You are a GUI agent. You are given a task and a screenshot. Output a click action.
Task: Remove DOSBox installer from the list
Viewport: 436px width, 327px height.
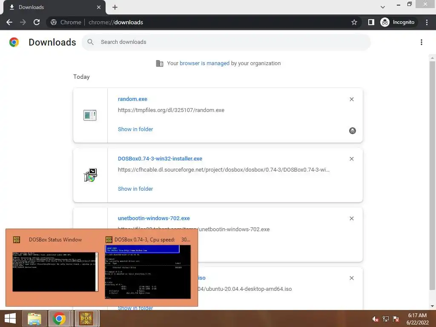pos(351,159)
